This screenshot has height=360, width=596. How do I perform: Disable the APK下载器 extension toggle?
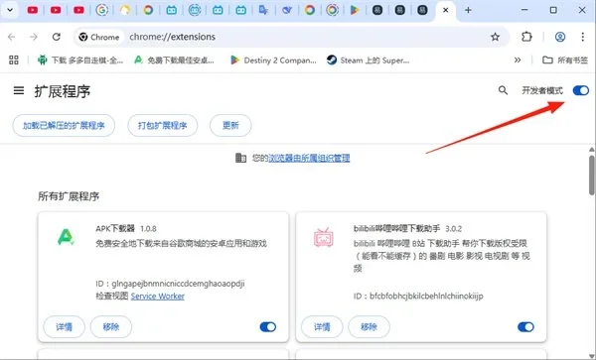point(268,326)
